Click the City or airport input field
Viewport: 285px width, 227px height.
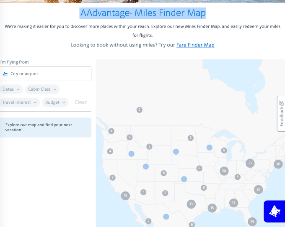tap(49, 74)
